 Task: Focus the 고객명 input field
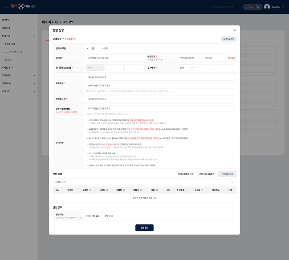click(x=114, y=58)
